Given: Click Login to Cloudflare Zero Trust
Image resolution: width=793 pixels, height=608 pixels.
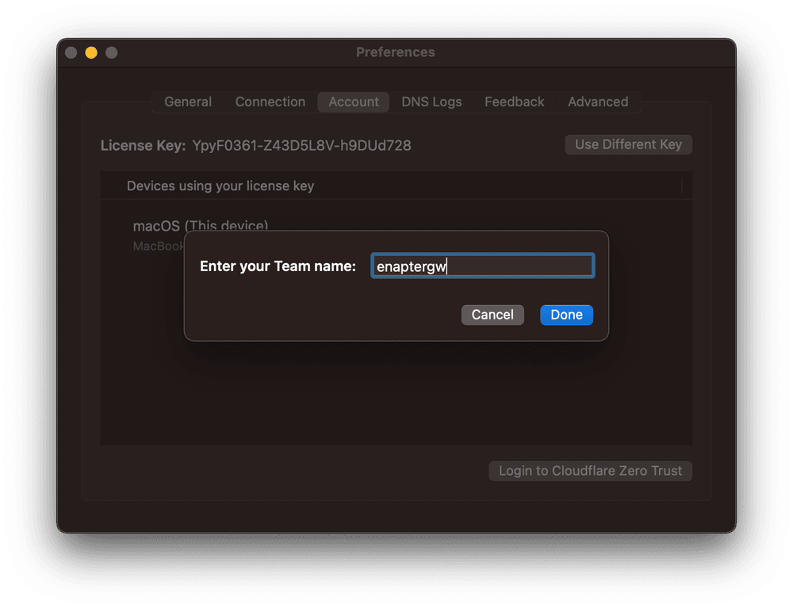Looking at the screenshot, I should 590,470.
